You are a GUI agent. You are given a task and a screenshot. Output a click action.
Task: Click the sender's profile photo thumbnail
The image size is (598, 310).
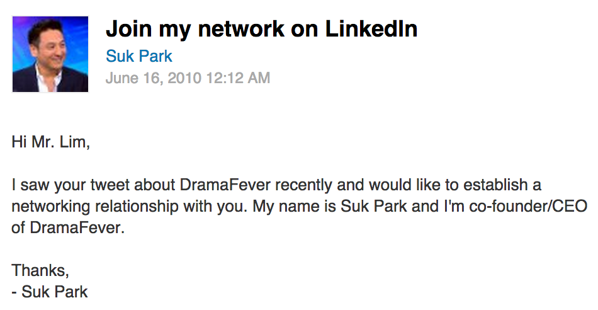pos(50,54)
